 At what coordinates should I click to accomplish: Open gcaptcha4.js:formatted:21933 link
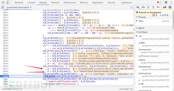click(x=155, y=63)
